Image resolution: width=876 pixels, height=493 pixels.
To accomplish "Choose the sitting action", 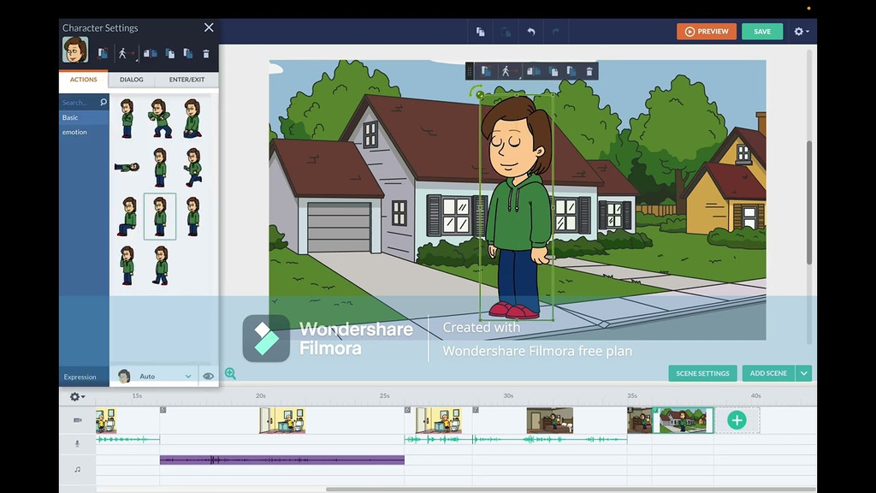I will [127, 217].
